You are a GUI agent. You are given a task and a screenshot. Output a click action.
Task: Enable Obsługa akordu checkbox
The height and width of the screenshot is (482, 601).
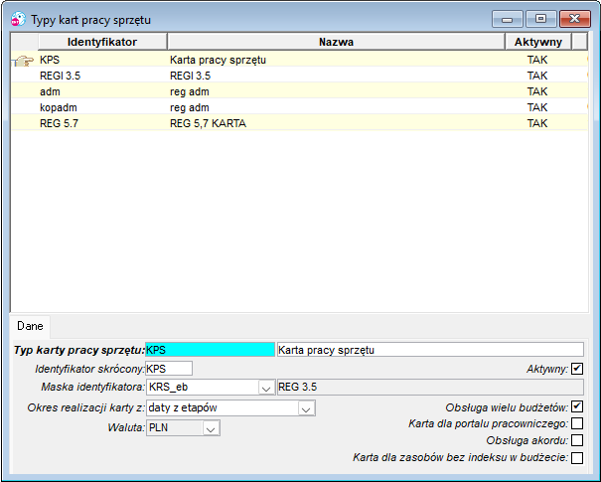(x=577, y=440)
